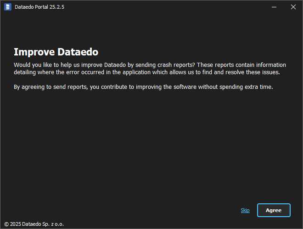Click the "© 2025 Dataedo Sp. z o.o." footer text
This screenshot has width=303, height=229.
click(x=34, y=224)
